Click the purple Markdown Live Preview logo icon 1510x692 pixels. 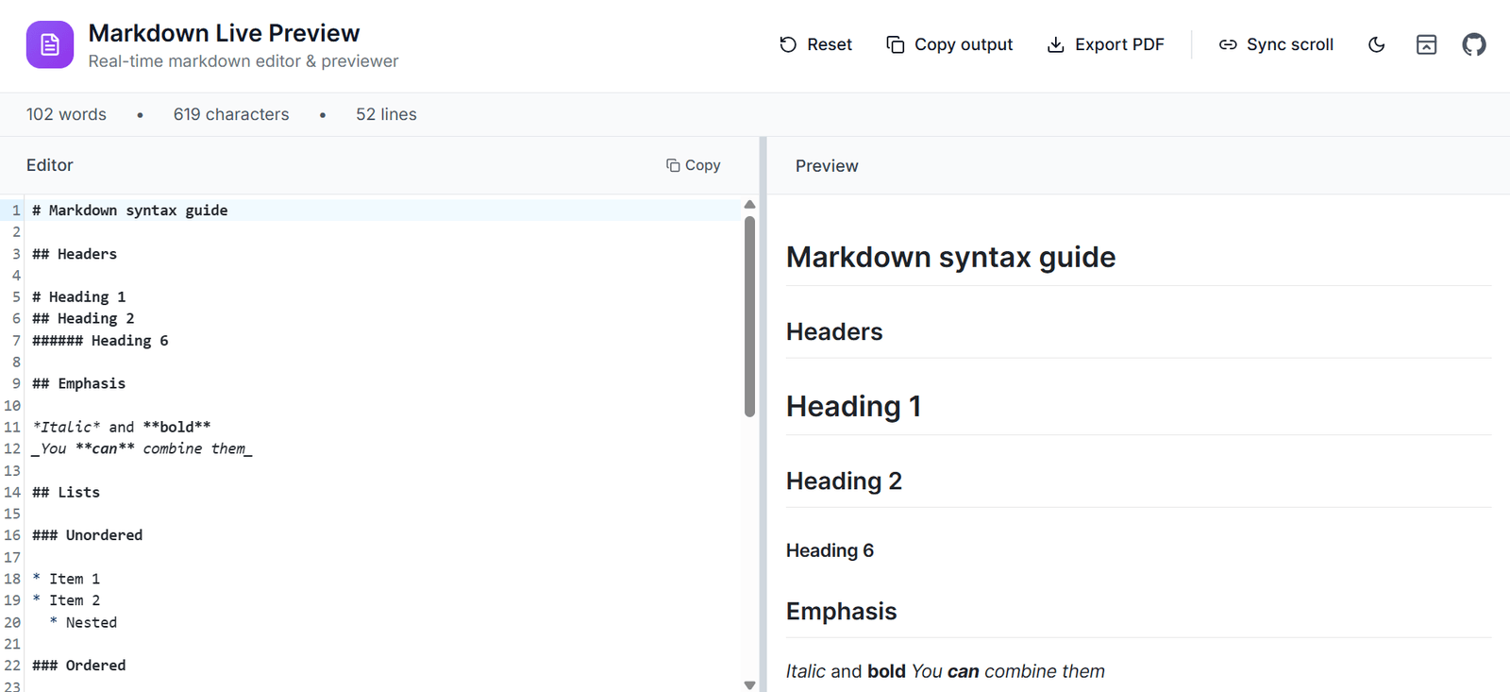click(50, 44)
